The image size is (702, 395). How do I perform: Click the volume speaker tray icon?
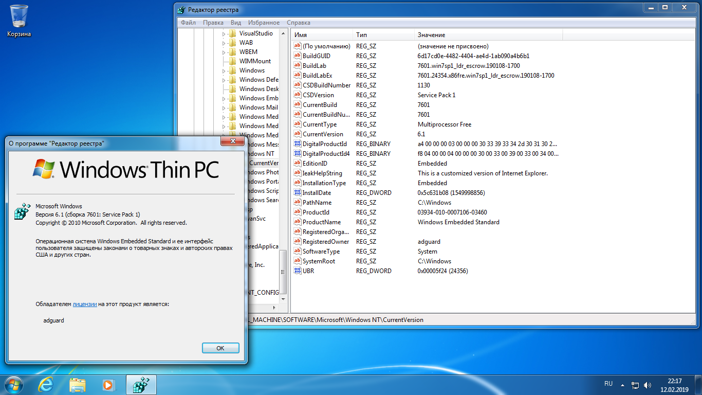coord(648,385)
